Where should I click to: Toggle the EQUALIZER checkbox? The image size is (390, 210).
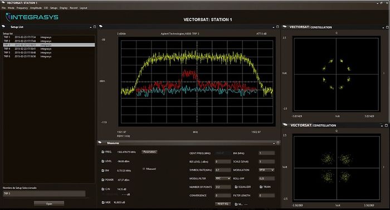coord(236,187)
